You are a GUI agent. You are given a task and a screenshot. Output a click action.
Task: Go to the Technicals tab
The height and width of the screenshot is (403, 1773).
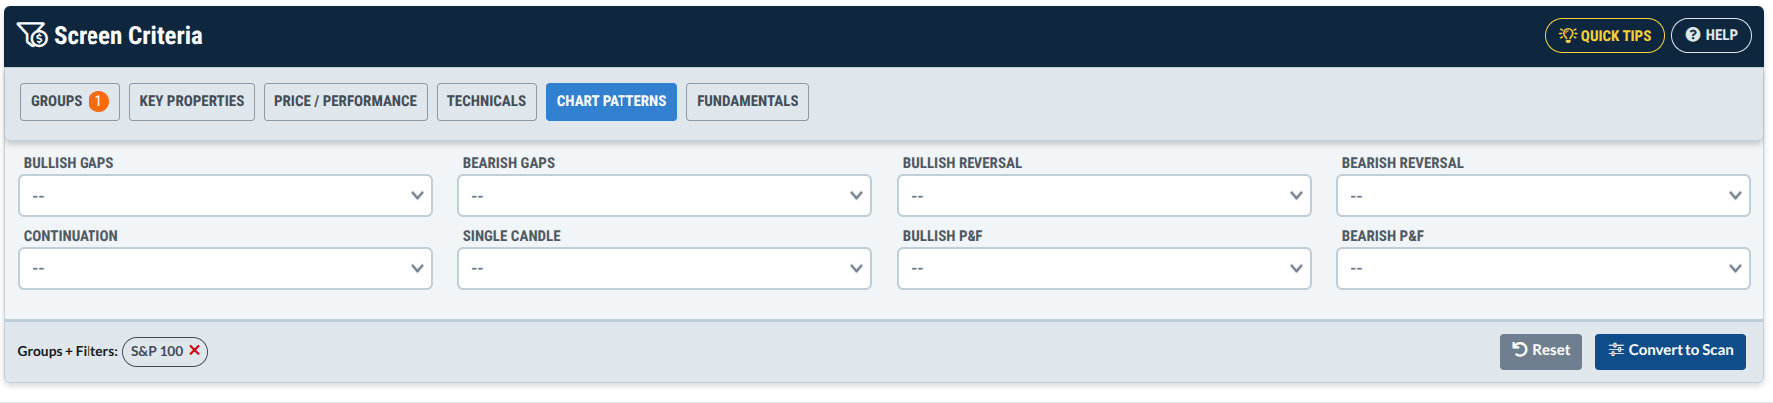(x=486, y=102)
